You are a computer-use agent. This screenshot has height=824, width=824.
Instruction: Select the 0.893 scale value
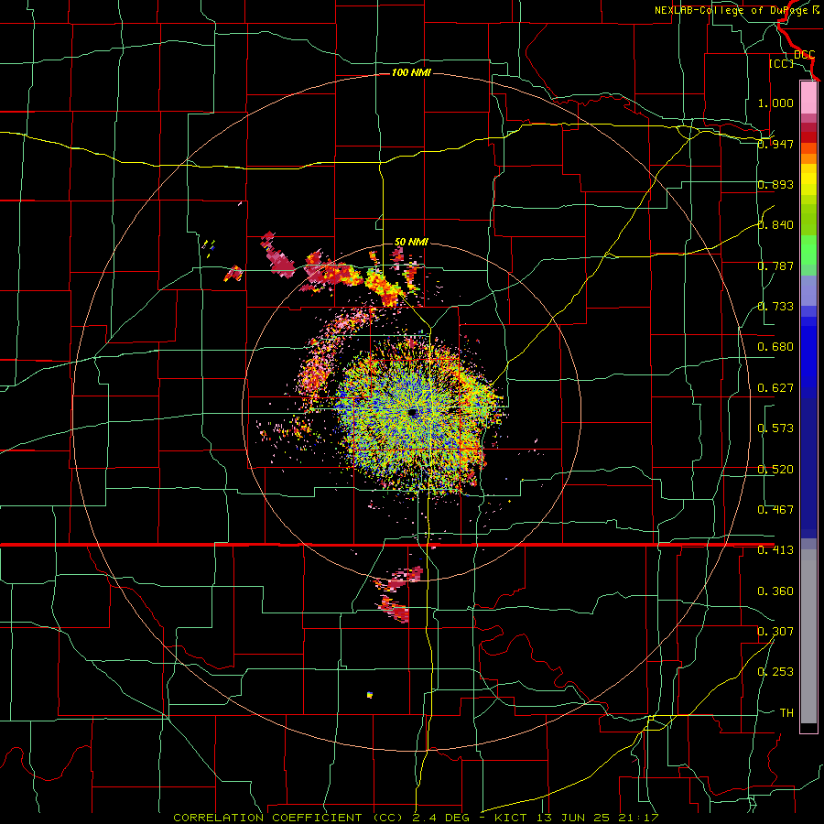775,184
